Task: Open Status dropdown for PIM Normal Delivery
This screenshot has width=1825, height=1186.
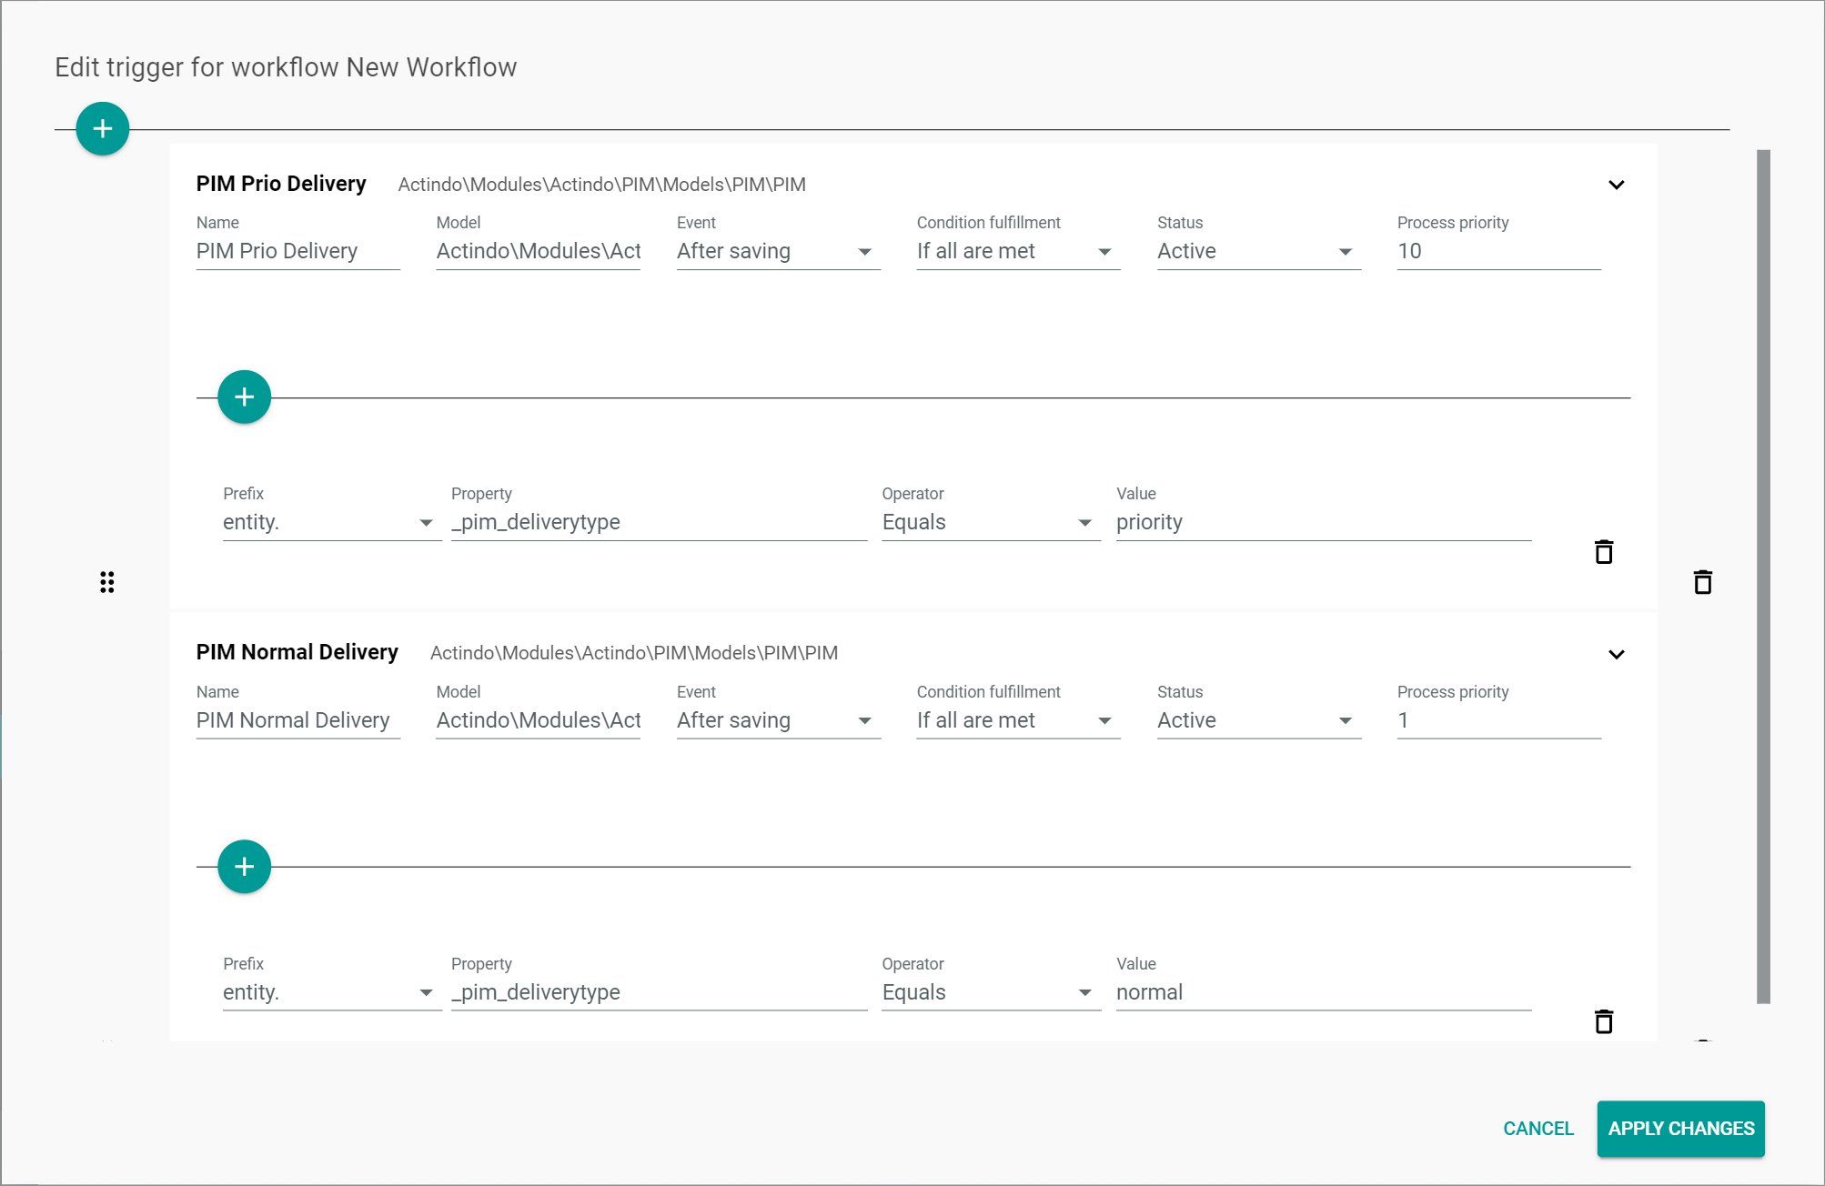Action: click(x=1259, y=720)
